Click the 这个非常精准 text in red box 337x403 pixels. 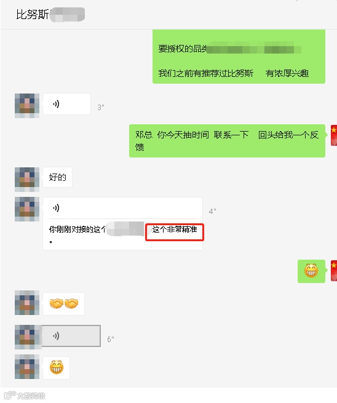tap(175, 229)
